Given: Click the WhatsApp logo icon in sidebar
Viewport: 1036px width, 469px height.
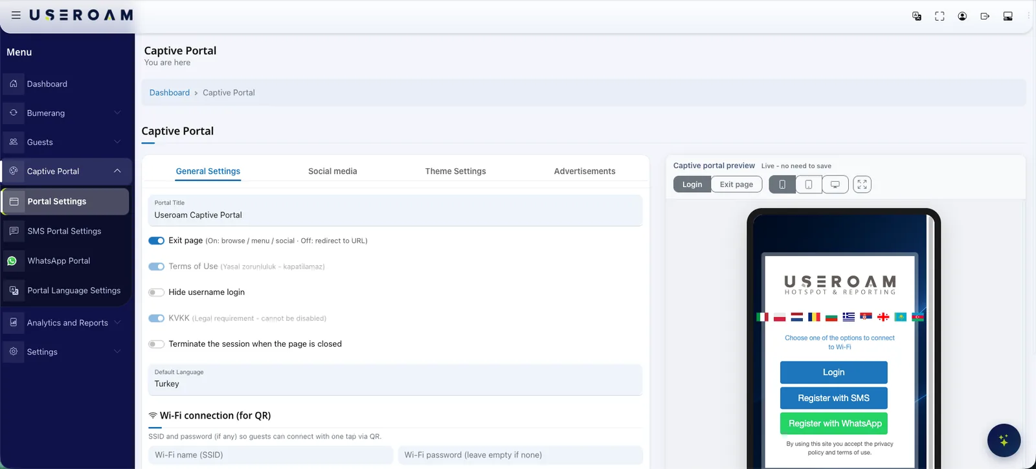Looking at the screenshot, I should pos(12,261).
